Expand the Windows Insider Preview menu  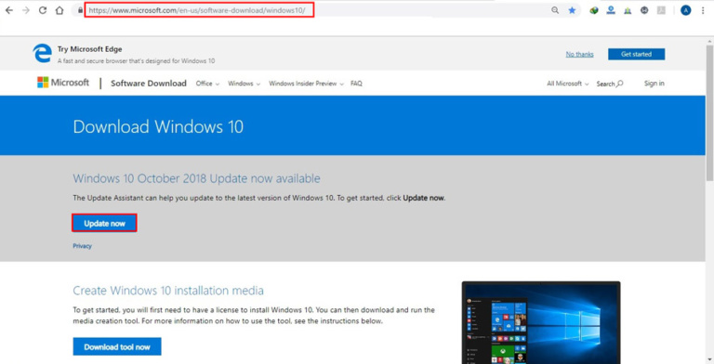pos(306,84)
